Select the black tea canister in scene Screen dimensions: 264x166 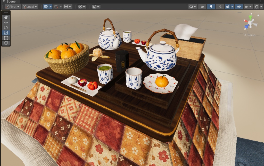point(122,61)
